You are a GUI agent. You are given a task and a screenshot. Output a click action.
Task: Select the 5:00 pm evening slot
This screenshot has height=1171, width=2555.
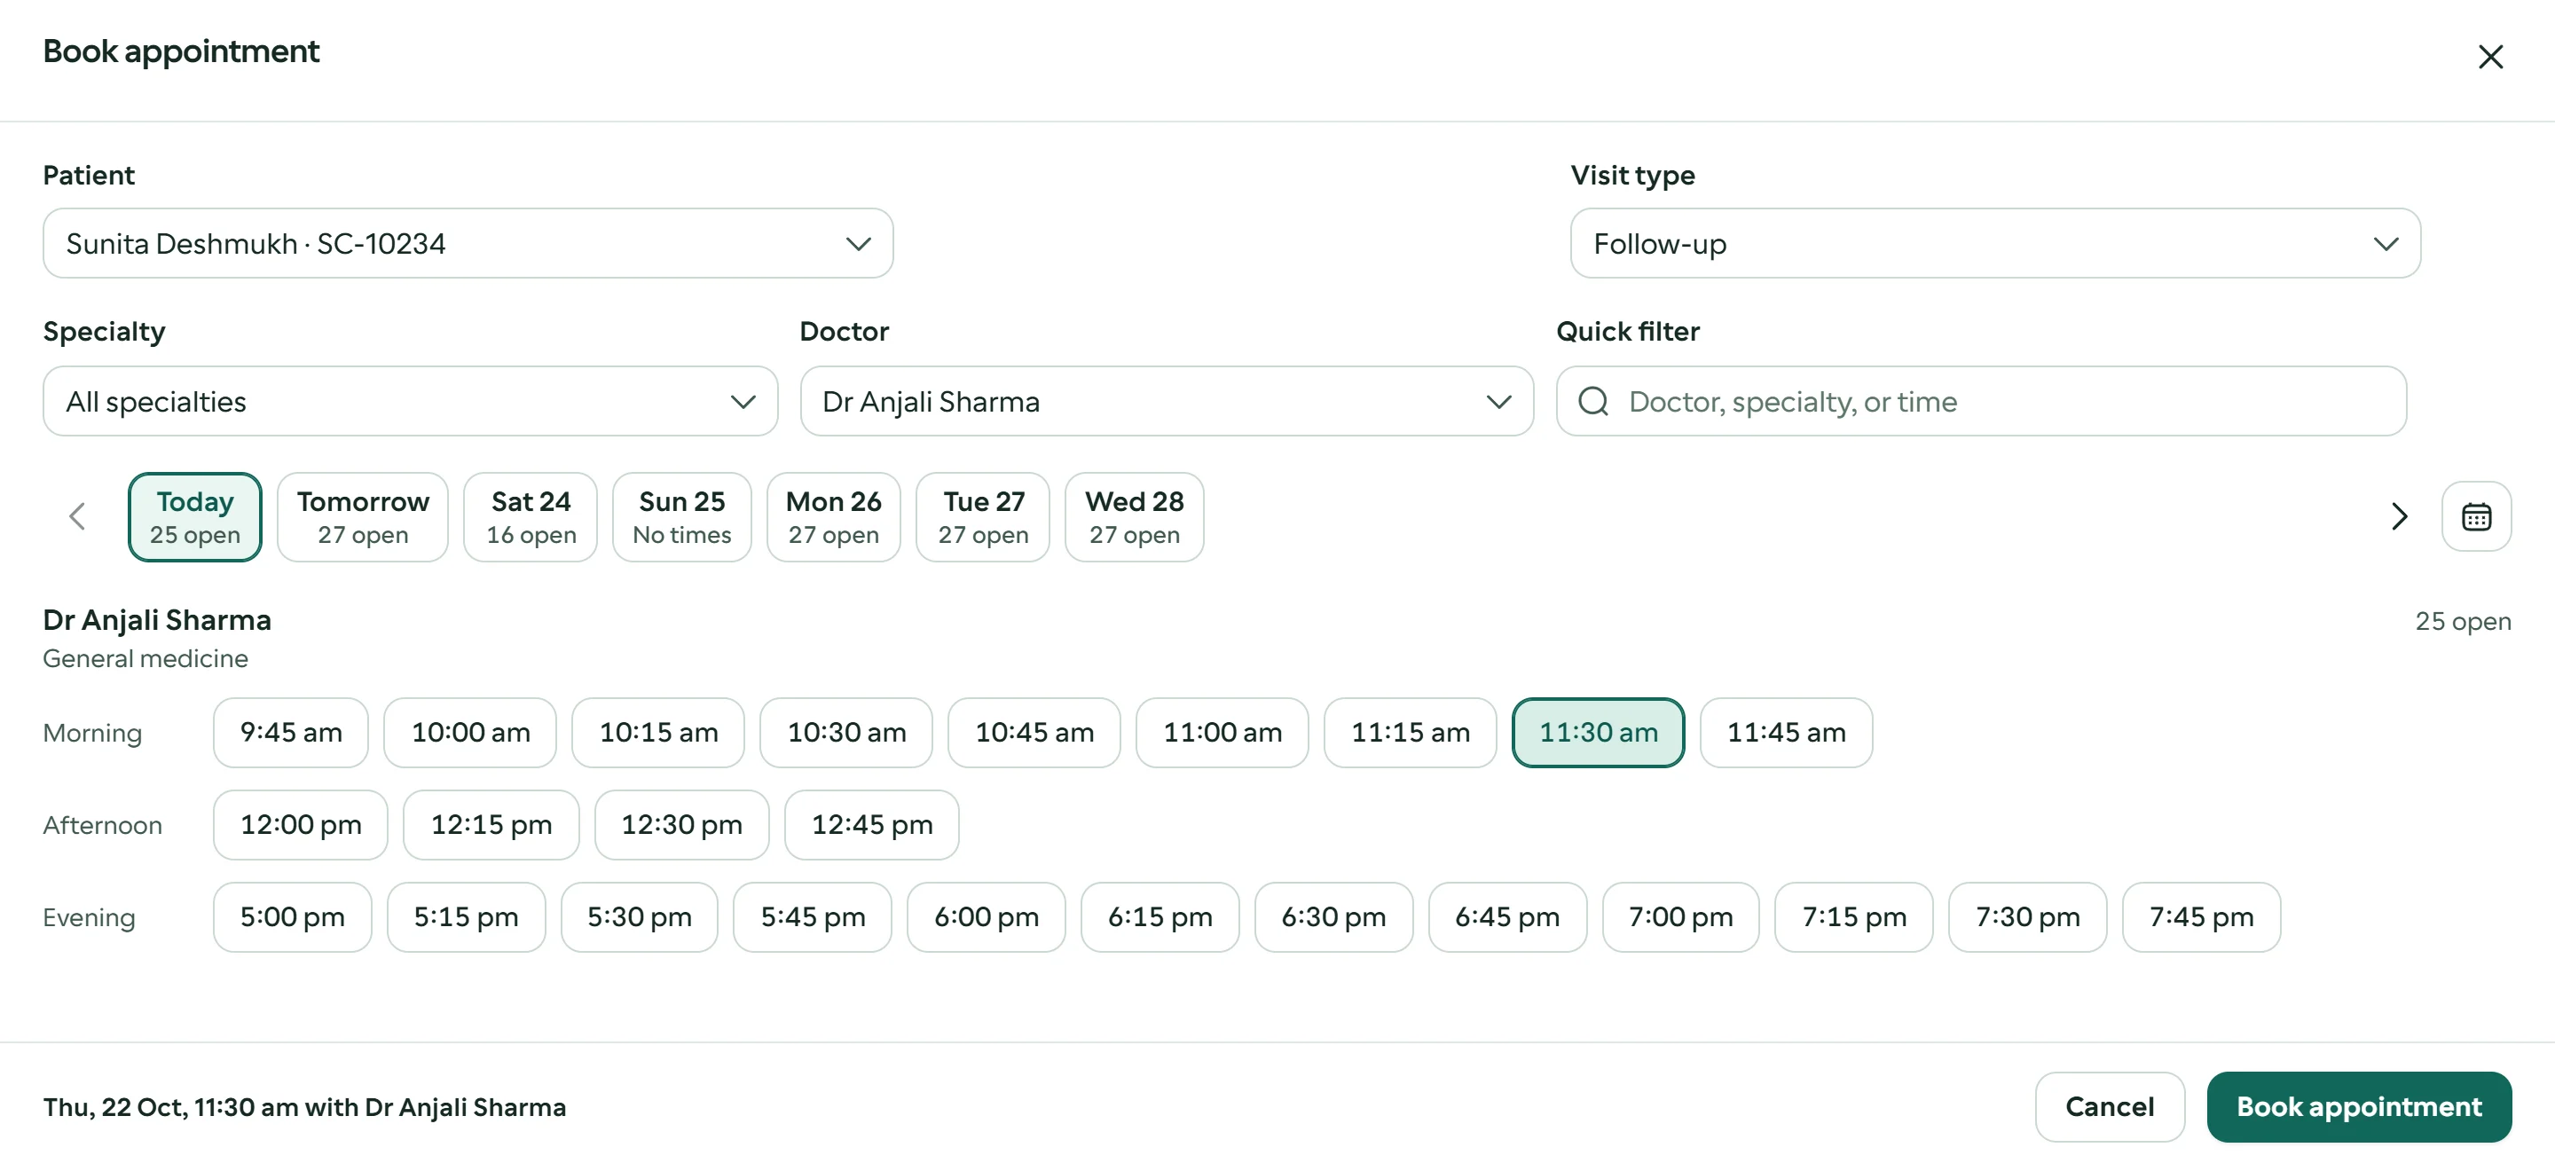coord(293,917)
